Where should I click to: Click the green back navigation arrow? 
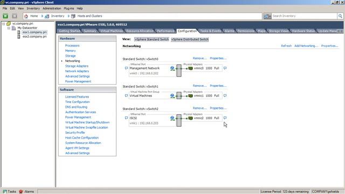pos(5,16)
